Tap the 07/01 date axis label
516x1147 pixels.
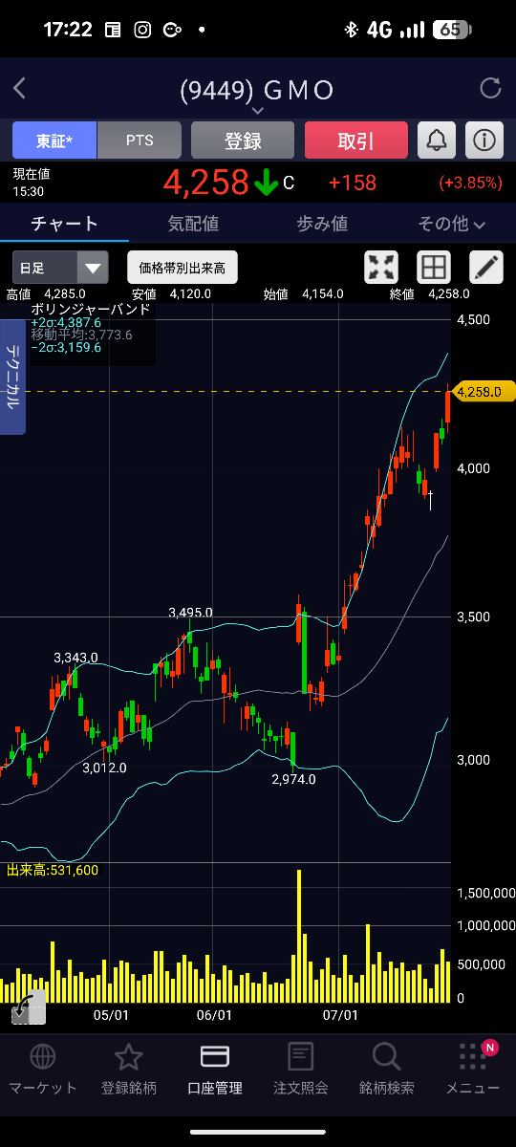point(341,1015)
